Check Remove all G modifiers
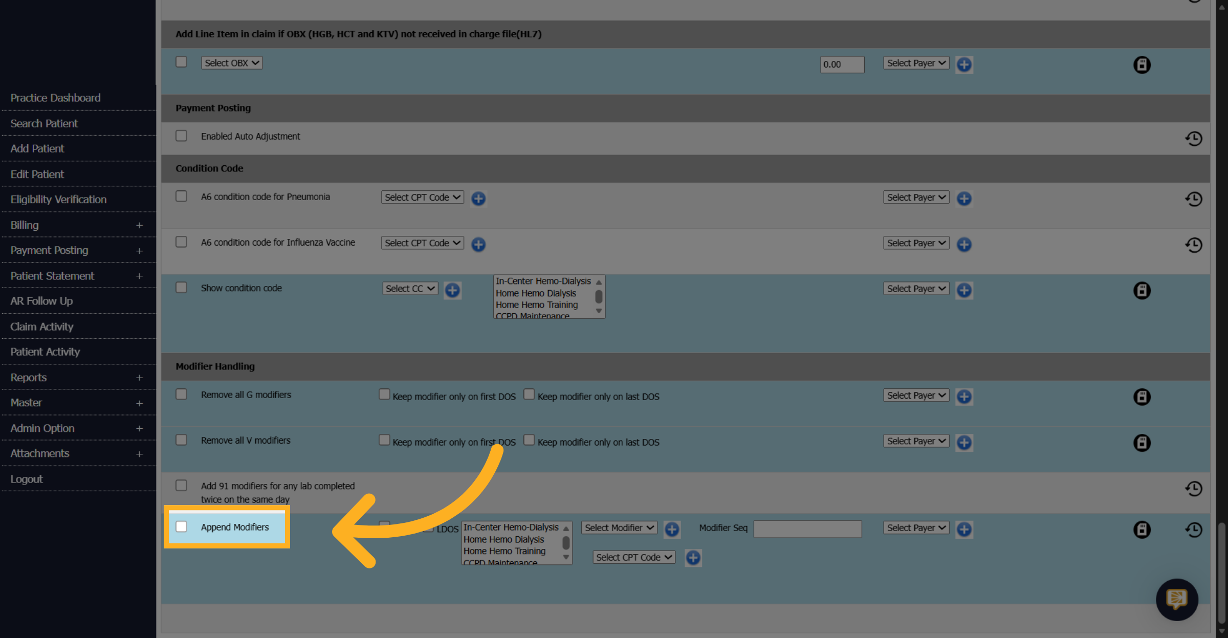The width and height of the screenshot is (1228, 638). point(181,394)
